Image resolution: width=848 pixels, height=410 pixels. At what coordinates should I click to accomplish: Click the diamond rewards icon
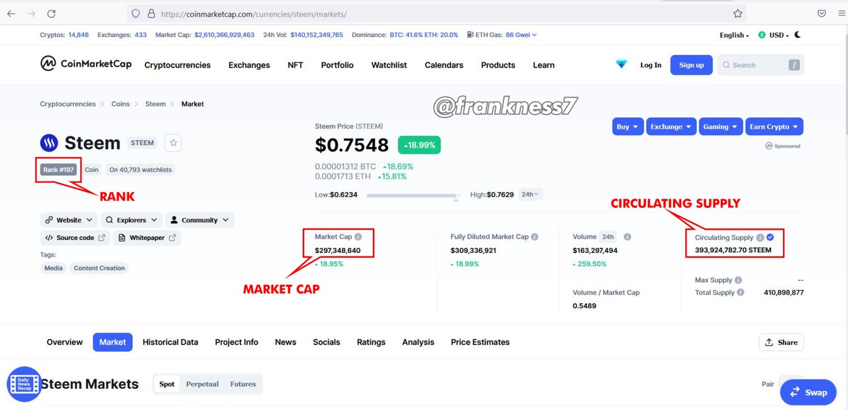point(621,64)
